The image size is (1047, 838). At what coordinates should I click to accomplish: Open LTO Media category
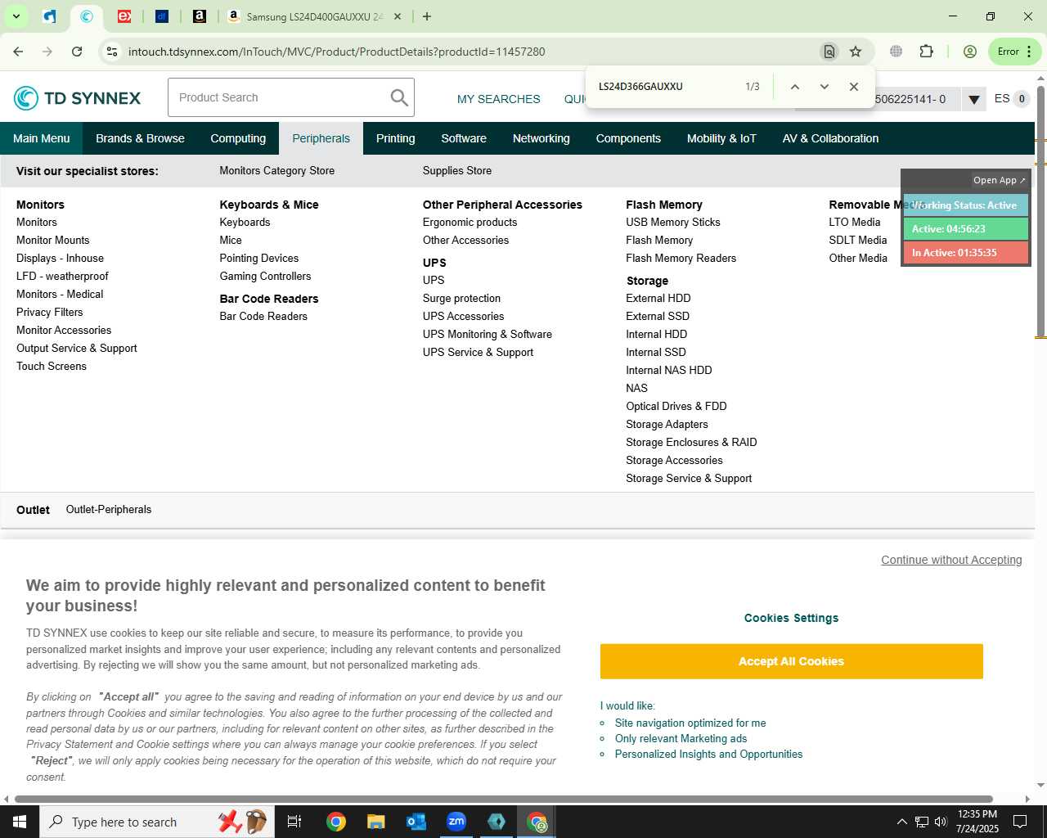pyautogui.click(x=855, y=223)
